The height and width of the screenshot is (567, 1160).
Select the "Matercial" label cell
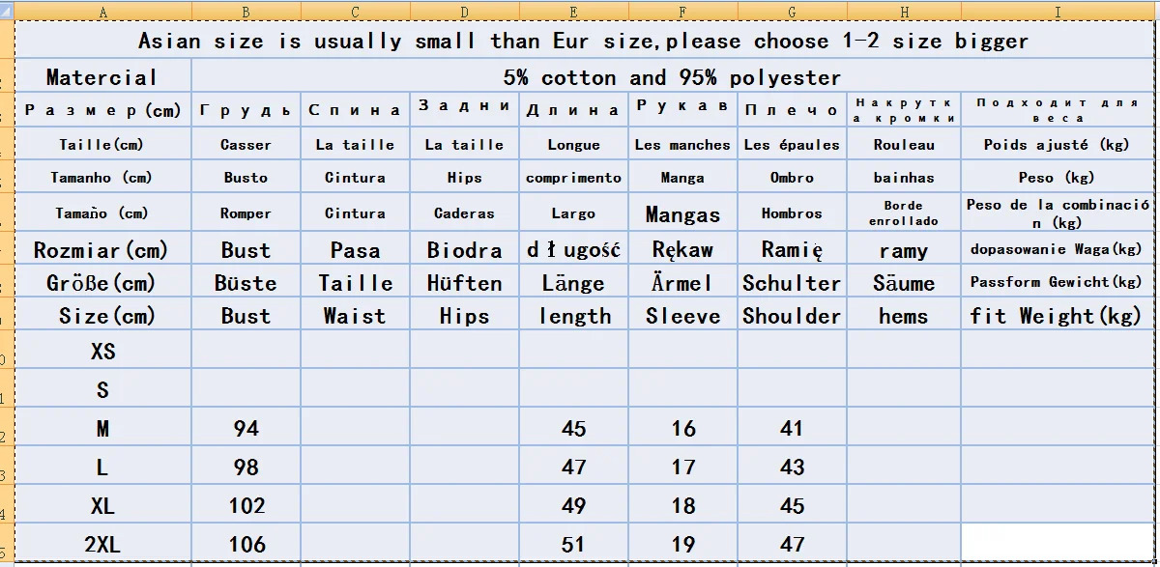pos(102,77)
